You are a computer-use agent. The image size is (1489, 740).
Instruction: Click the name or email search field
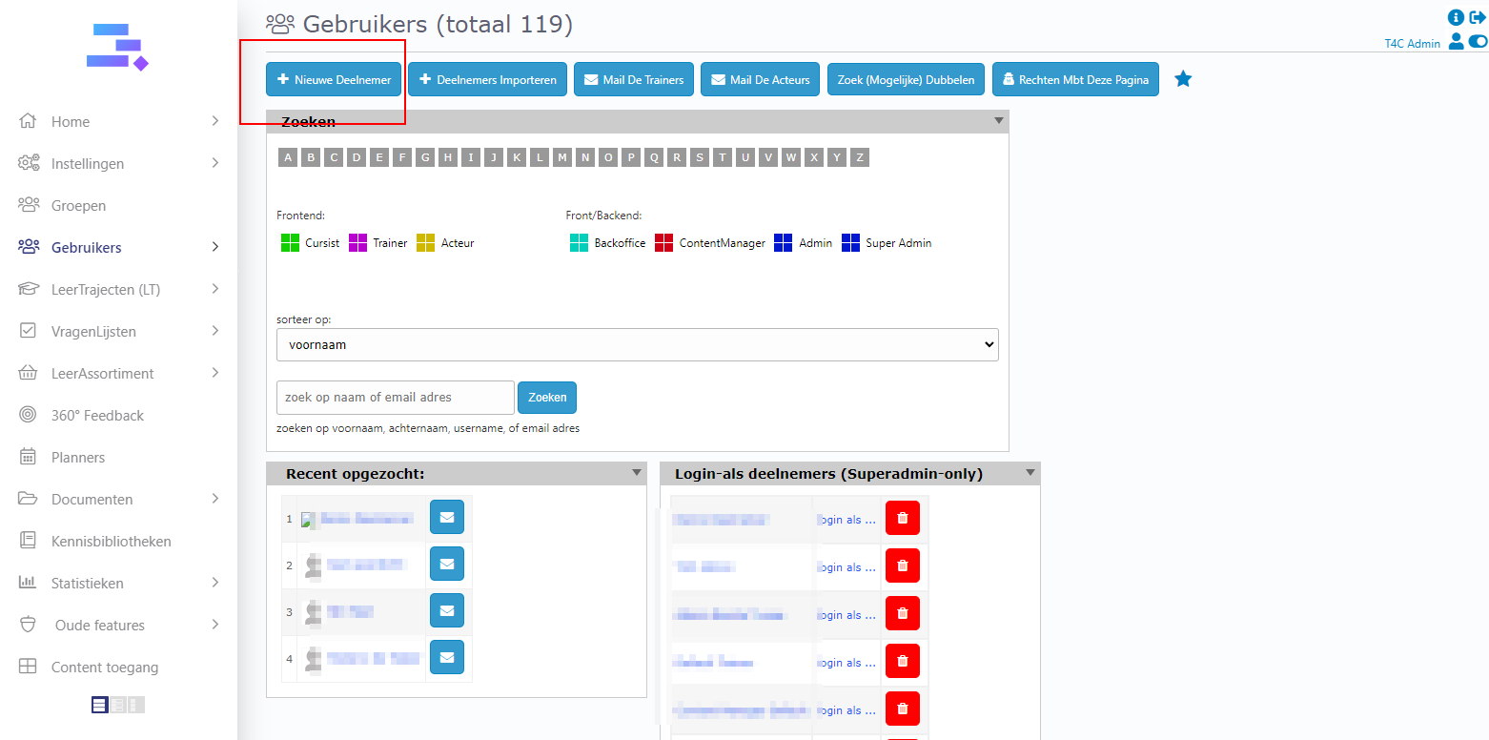395,398
